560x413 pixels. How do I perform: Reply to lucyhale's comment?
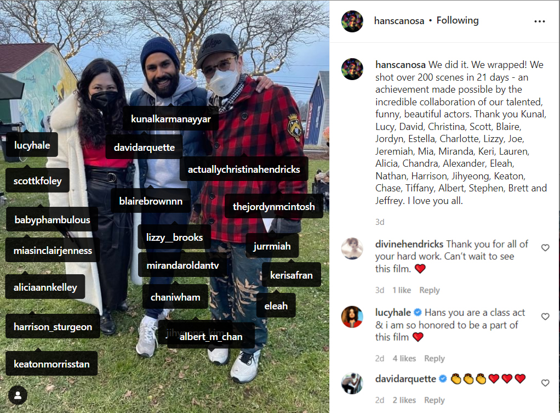point(435,358)
